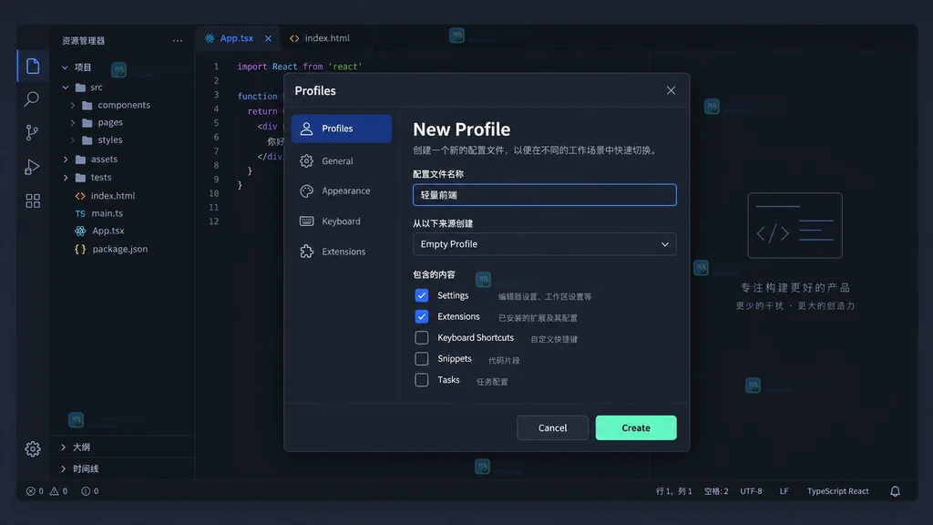Viewport: 933px width, 525px height.
Task: Click the UTF-8 encoding indicator
Action: pos(751,491)
